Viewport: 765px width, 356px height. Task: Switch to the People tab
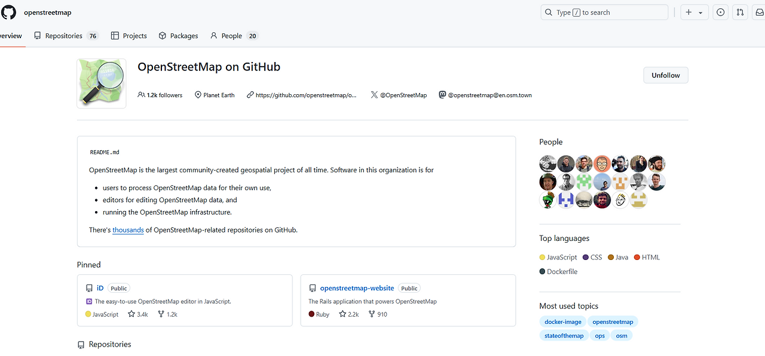coord(234,36)
